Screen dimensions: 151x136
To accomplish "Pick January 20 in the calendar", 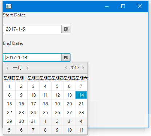I will tap(69, 104).
